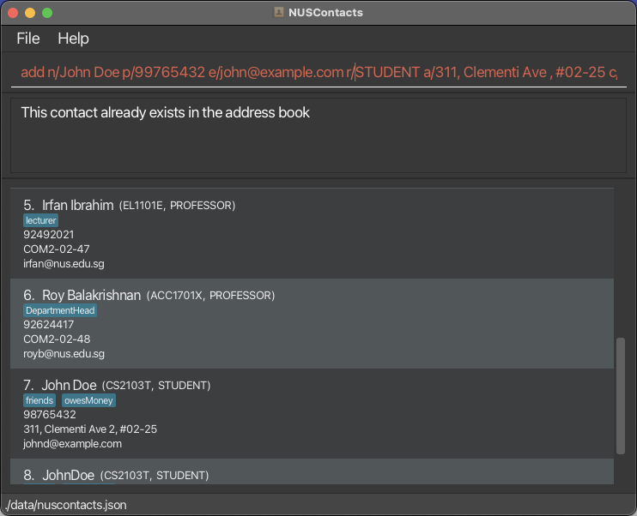Screen dimensions: 637x516
Task: Click the lecturer tag
Action: point(40,220)
